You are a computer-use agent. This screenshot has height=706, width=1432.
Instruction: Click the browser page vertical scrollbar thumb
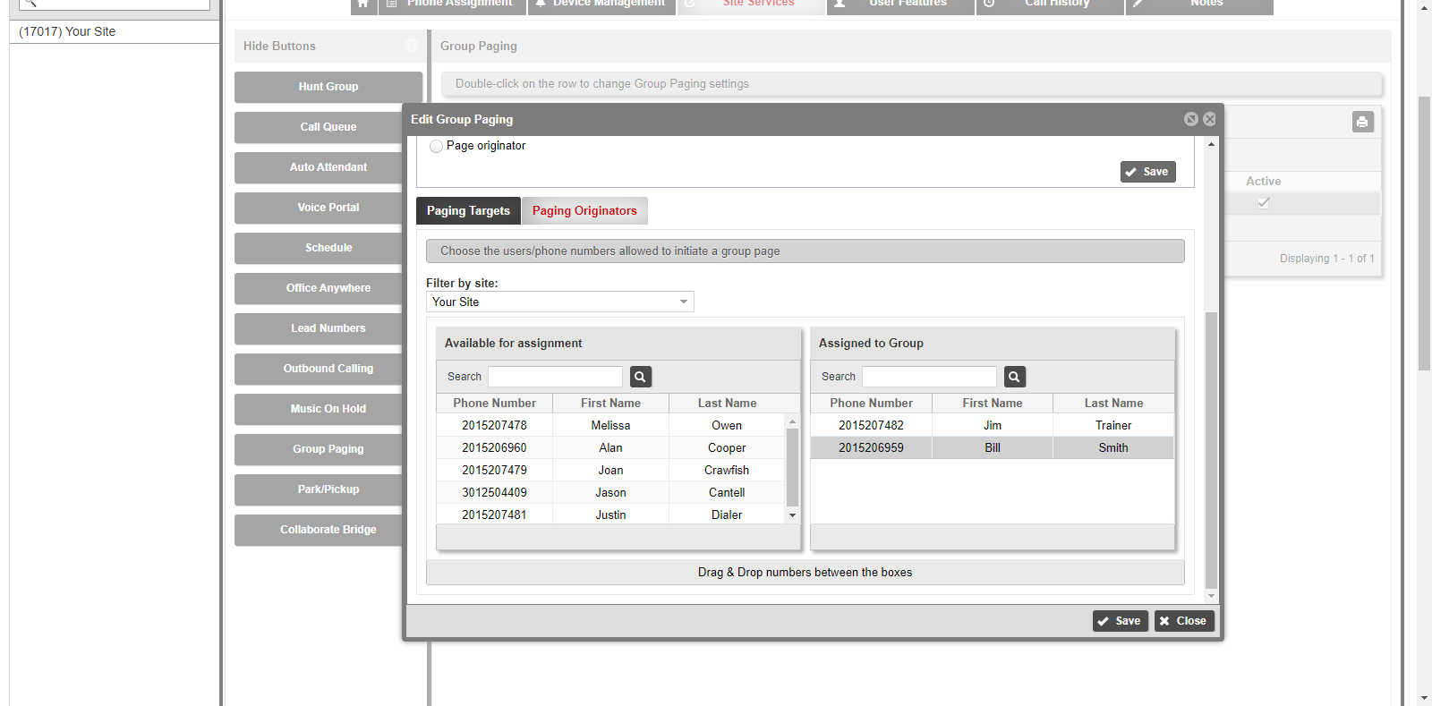[x=1424, y=233]
